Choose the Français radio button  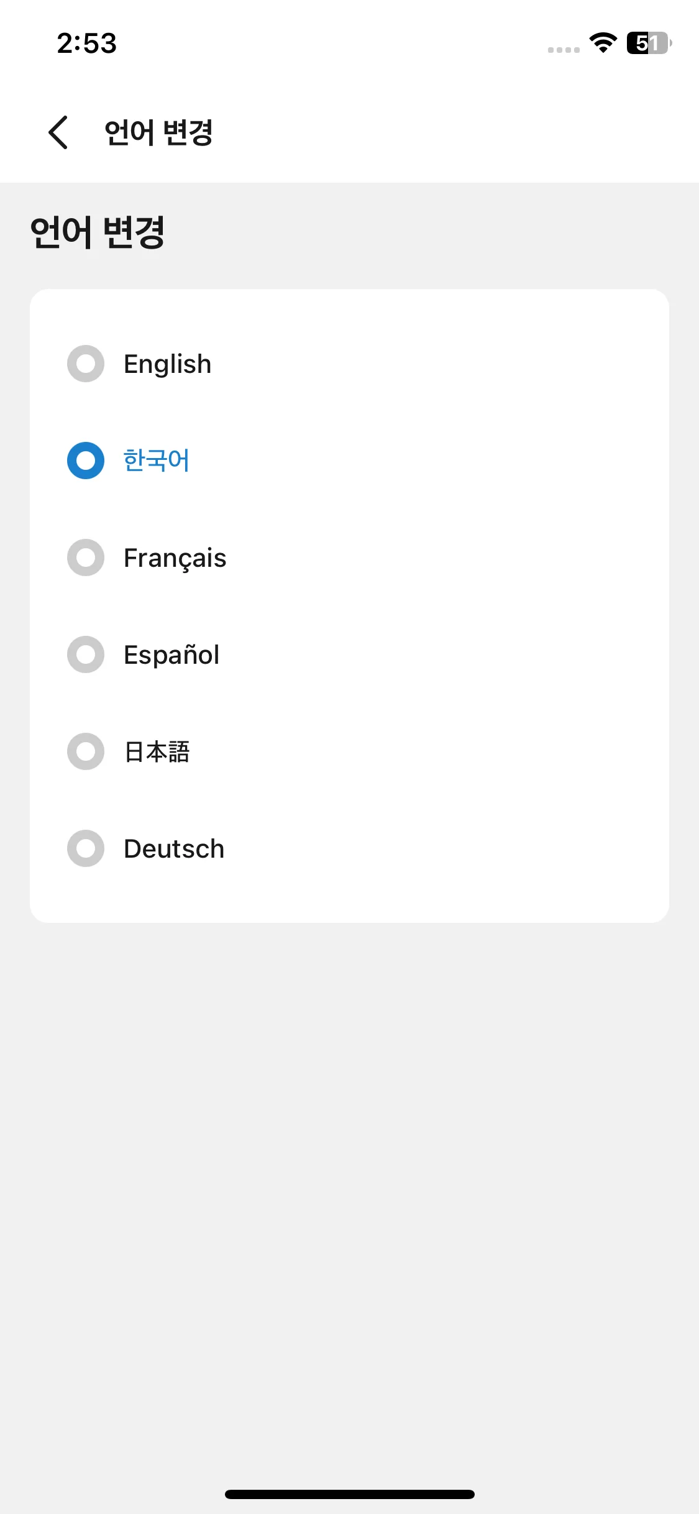click(86, 557)
